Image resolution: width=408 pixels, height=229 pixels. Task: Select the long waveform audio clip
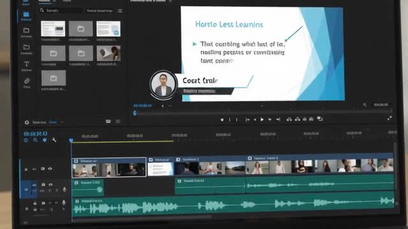(x=233, y=205)
